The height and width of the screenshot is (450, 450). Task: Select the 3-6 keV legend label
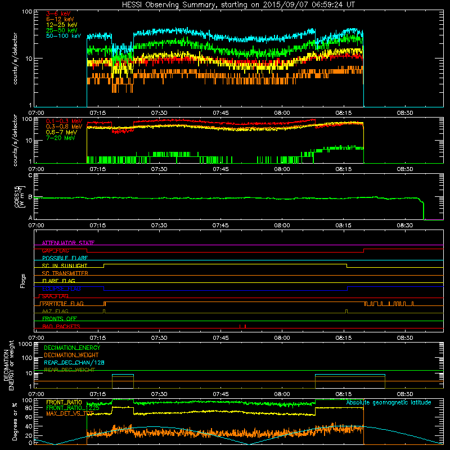pos(58,13)
